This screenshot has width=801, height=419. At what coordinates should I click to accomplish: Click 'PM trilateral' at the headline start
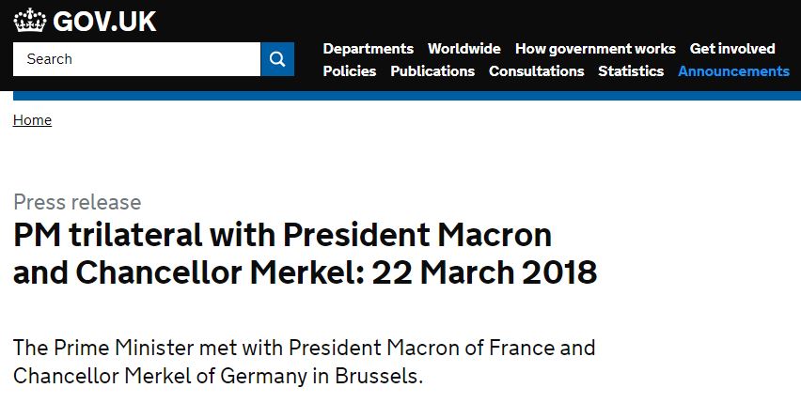[x=108, y=235]
